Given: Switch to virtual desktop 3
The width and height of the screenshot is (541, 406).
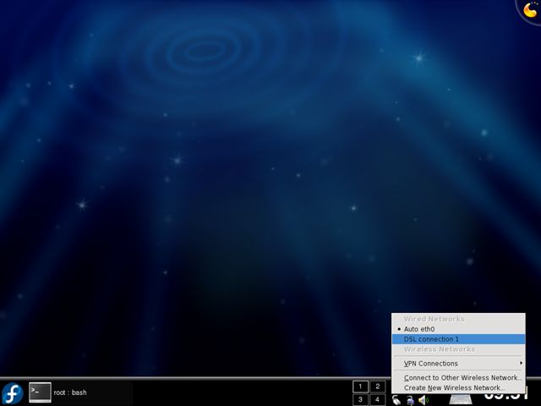Looking at the screenshot, I should (360, 399).
